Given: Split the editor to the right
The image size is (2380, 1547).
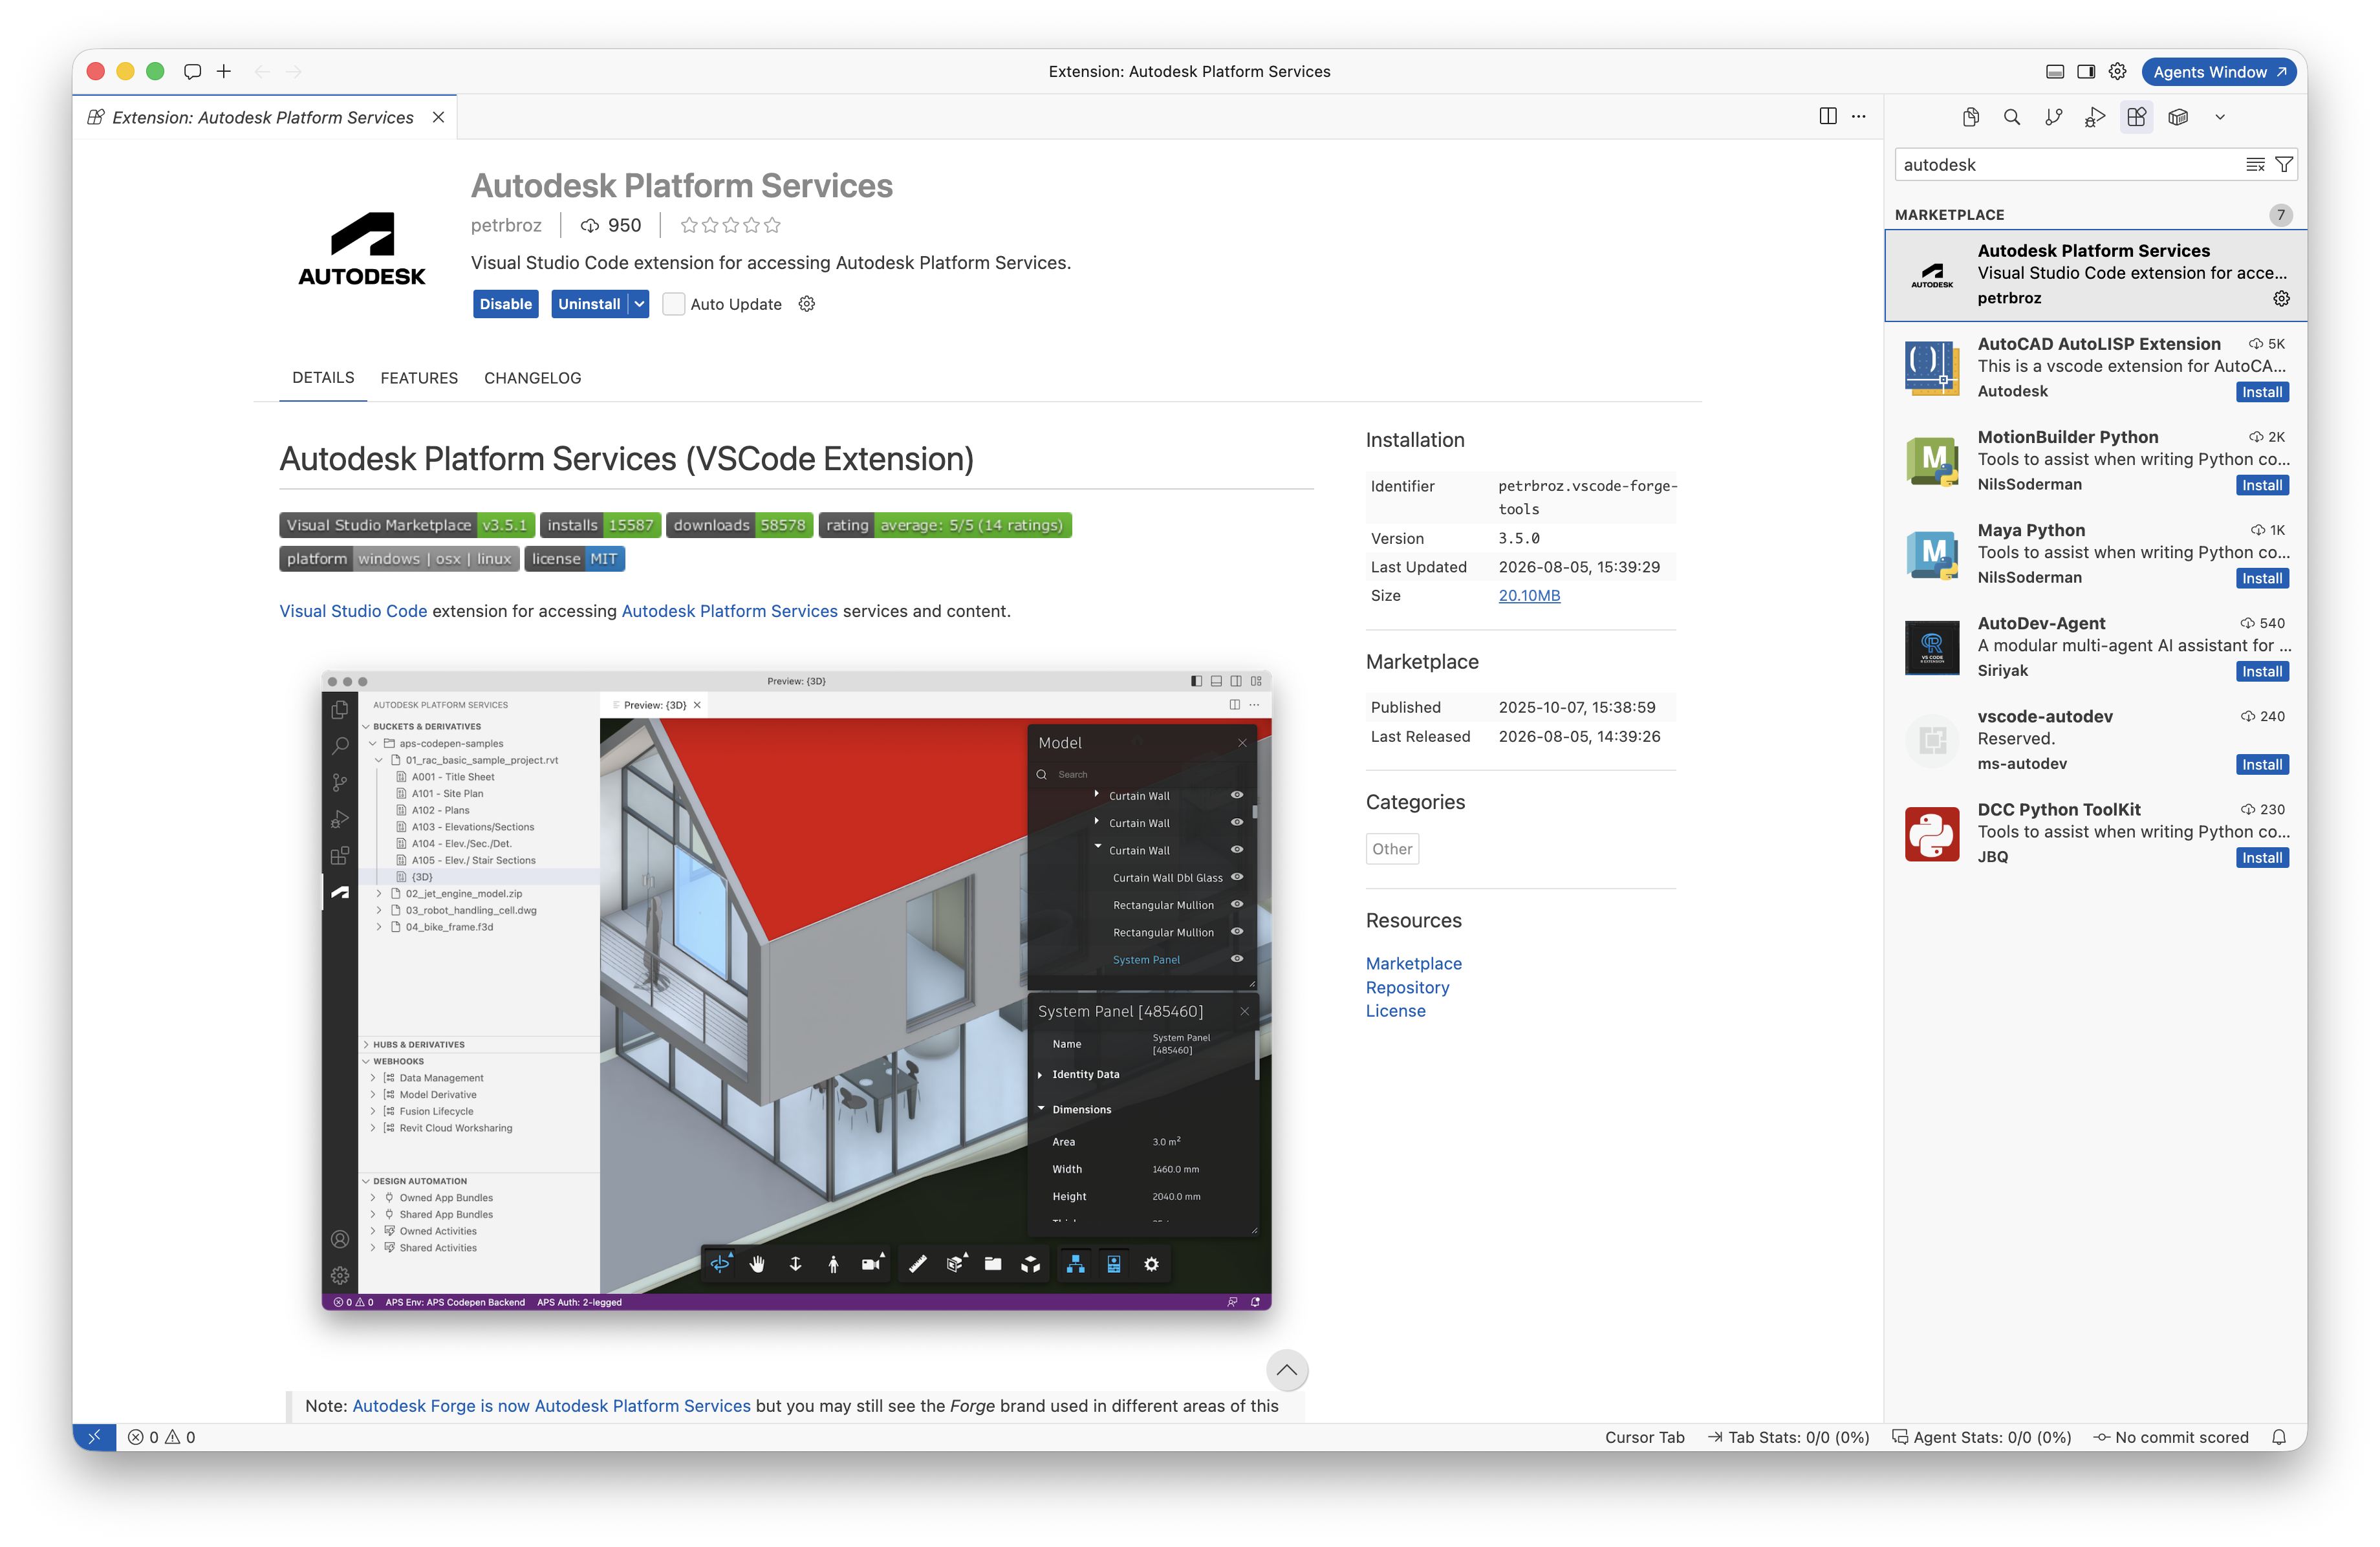Looking at the screenshot, I should pos(1828,116).
